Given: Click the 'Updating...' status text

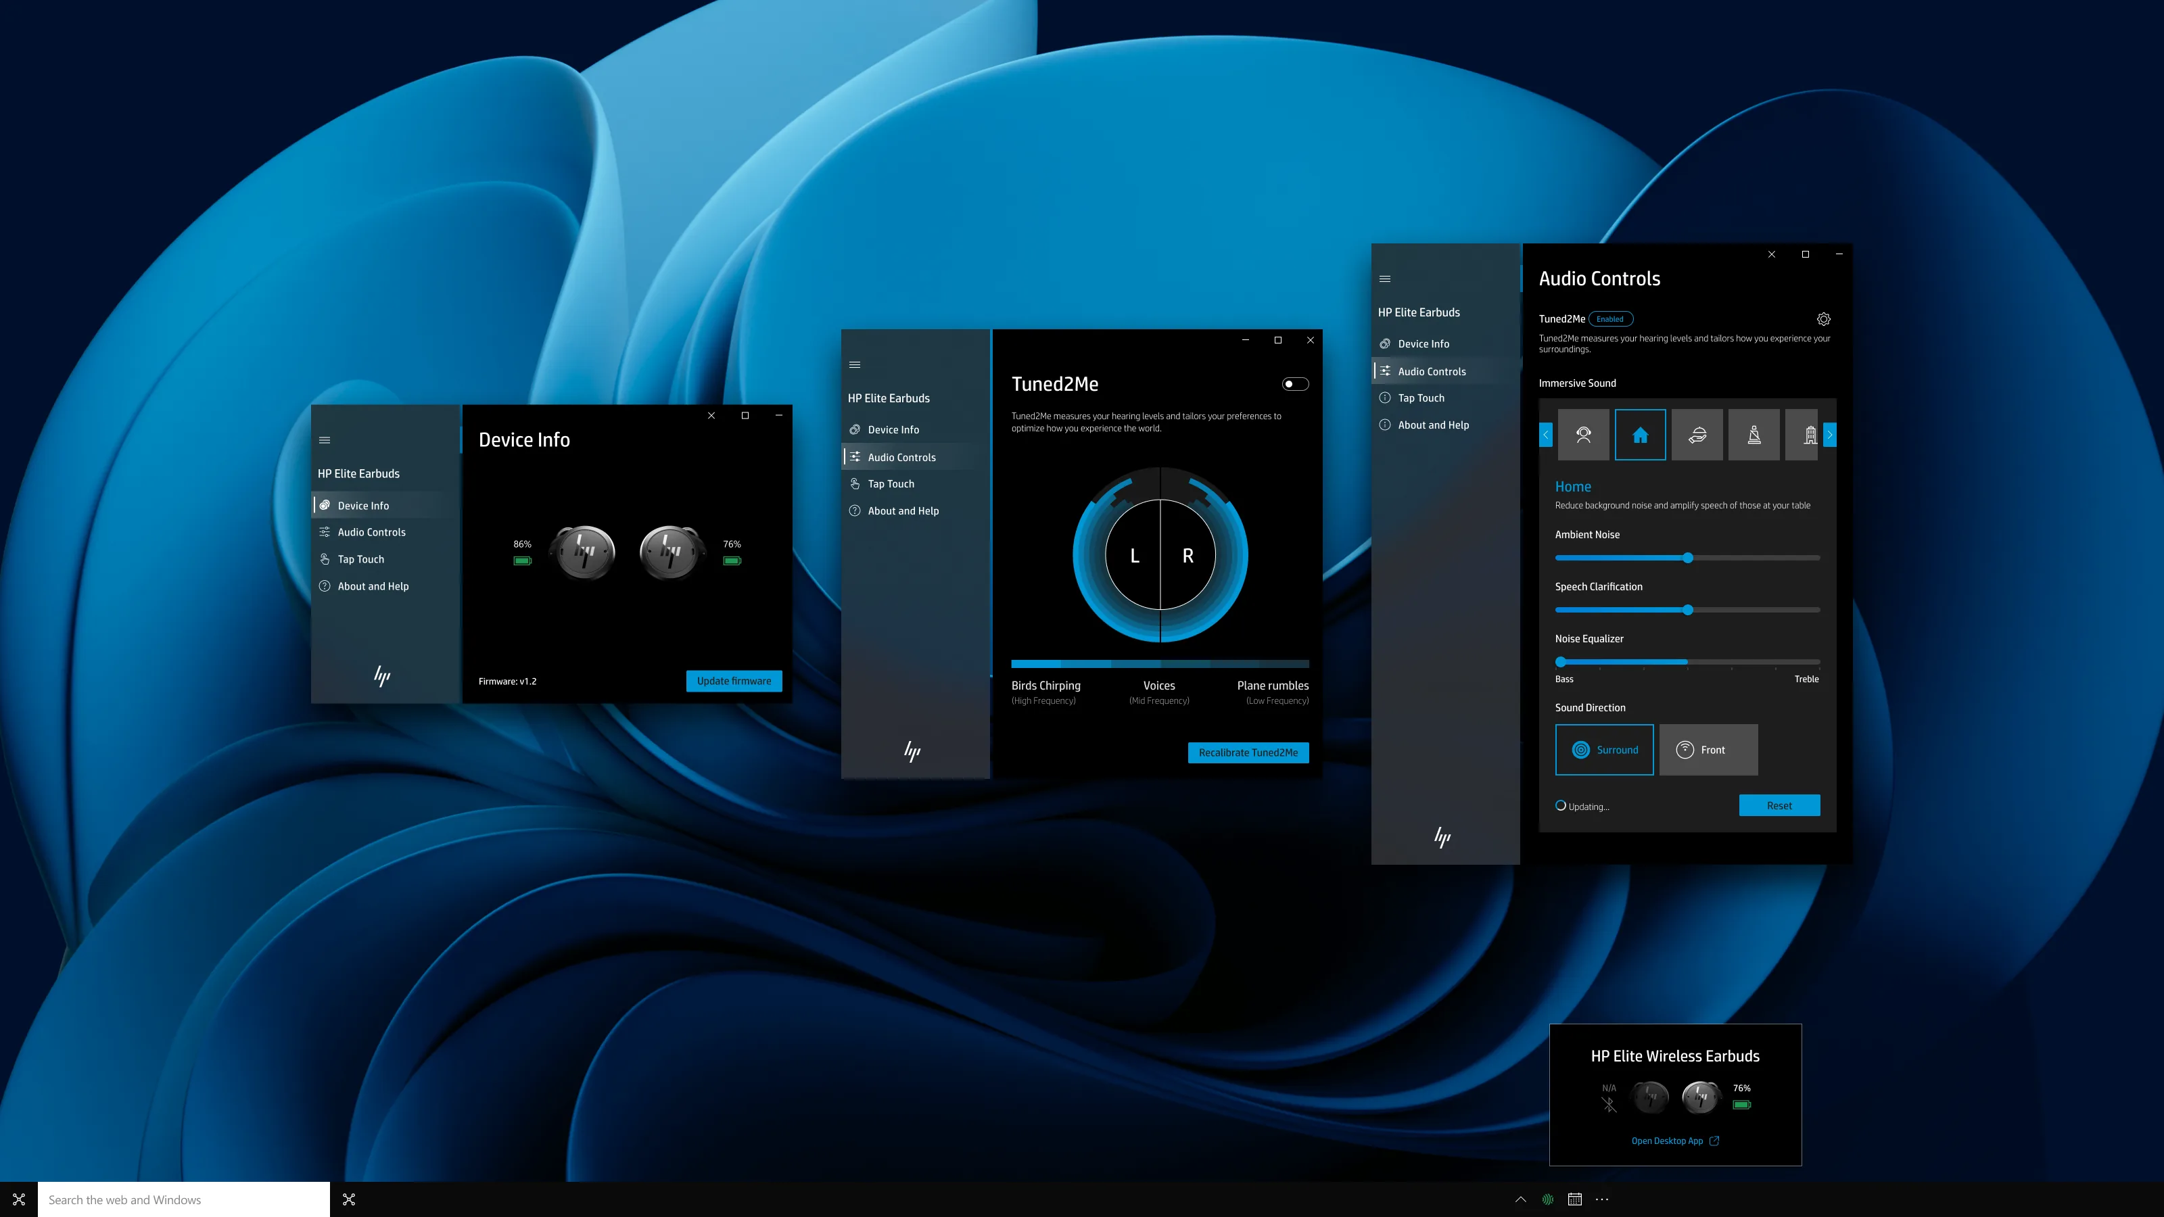Looking at the screenshot, I should tap(1589, 807).
